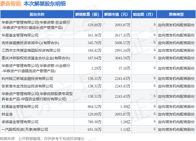The width and height of the screenshot is (196, 141).
Task: Click market value 5608.57万
Action: click(123, 43)
